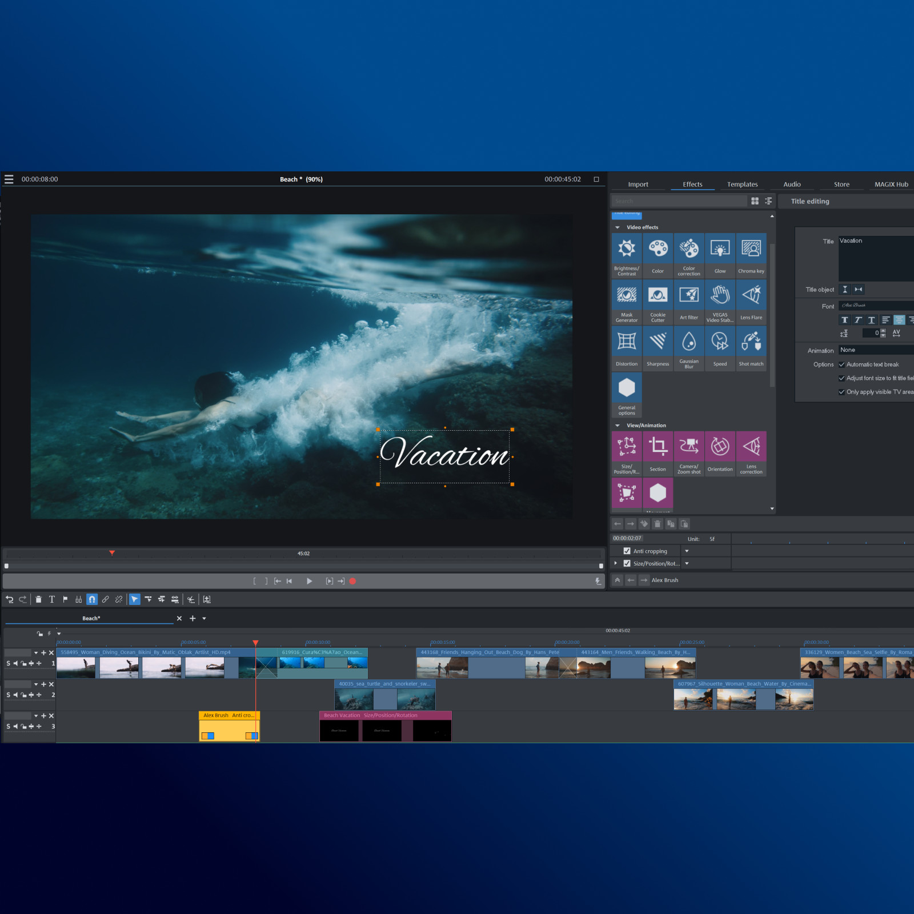This screenshot has width=914, height=914.
Task: Click the effects Search field
Action: (679, 201)
